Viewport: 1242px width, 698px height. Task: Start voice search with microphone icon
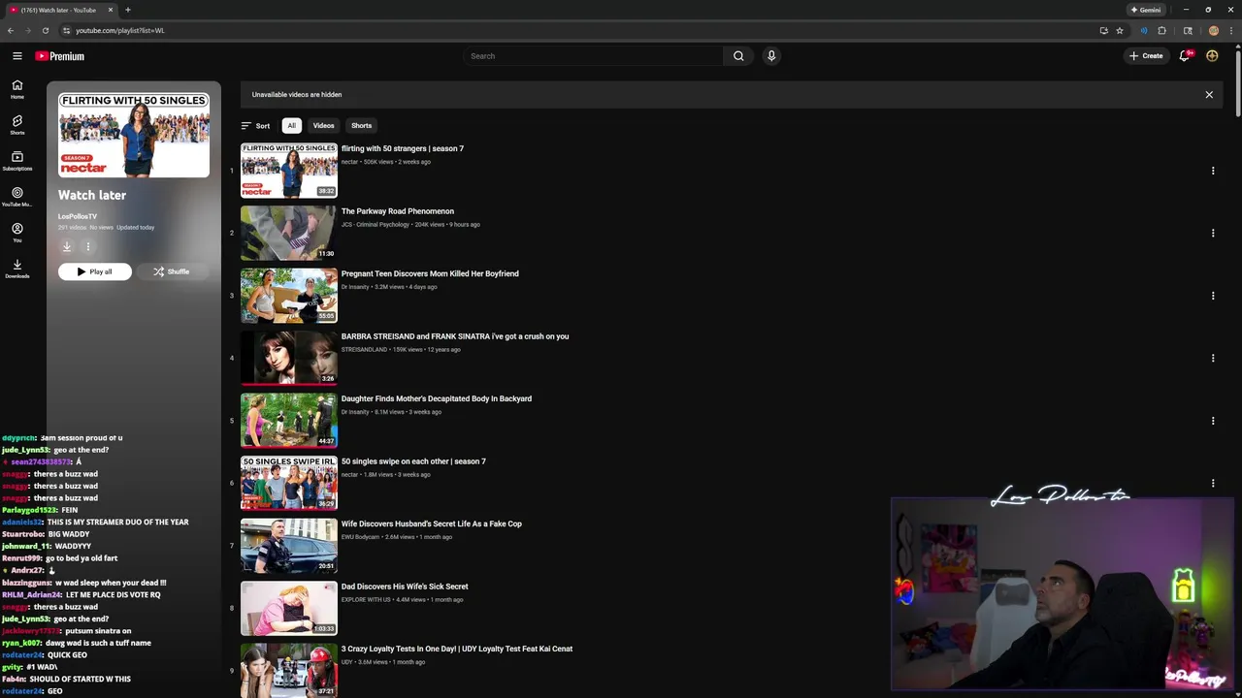pos(771,56)
